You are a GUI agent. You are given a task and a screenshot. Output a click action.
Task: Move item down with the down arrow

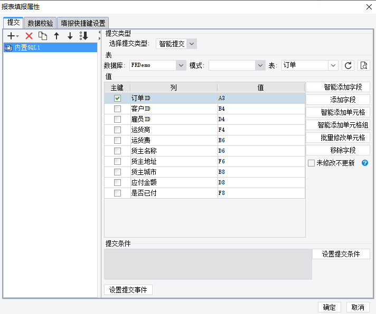click(x=70, y=36)
